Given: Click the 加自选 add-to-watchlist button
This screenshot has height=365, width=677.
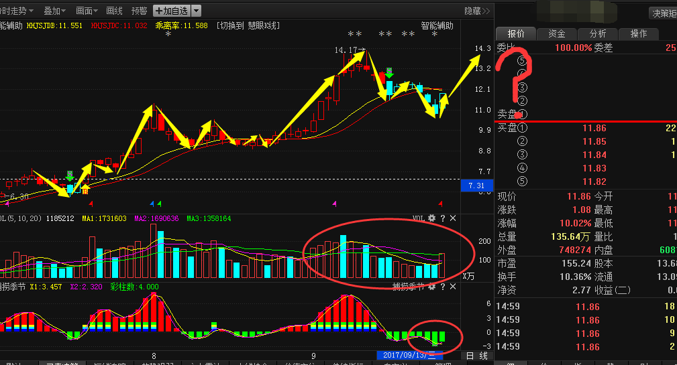Looking at the screenshot, I should pyautogui.click(x=172, y=11).
